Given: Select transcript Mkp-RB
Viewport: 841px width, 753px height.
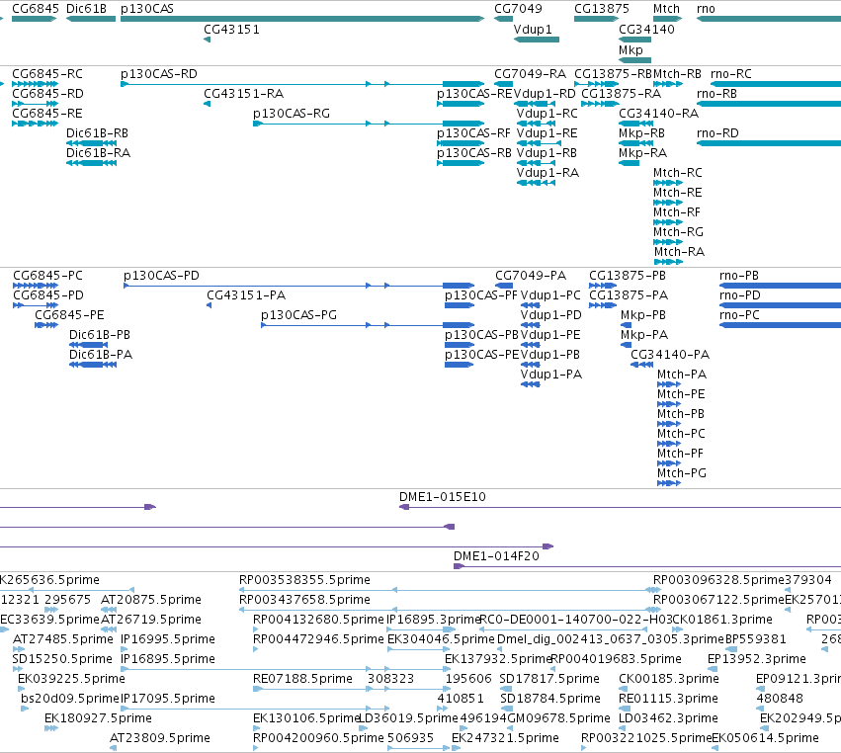Looking at the screenshot, I should pyautogui.click(x=641, y=133).
